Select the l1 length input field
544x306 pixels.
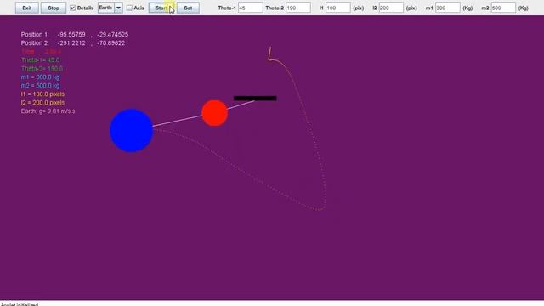tap(338, 8)
